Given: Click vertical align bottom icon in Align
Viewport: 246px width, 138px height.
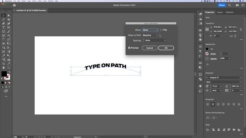Looking at the screenshot, I should tap(239, 130).
